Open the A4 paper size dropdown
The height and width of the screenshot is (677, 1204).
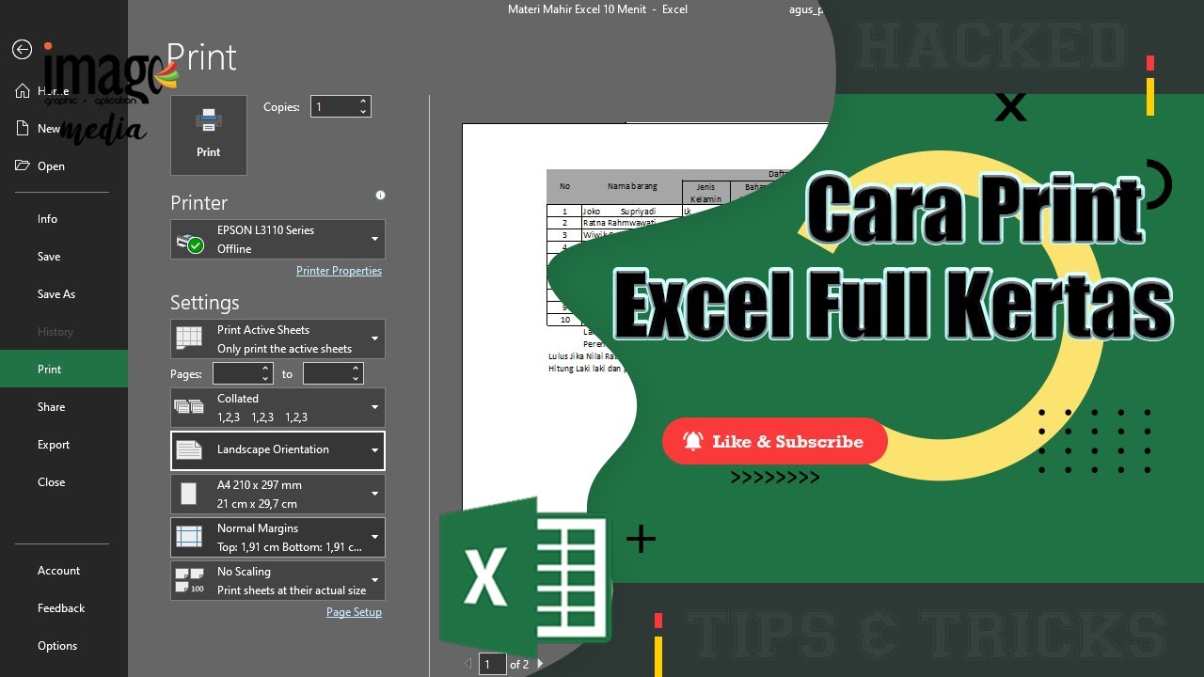[x=277, y=495]
